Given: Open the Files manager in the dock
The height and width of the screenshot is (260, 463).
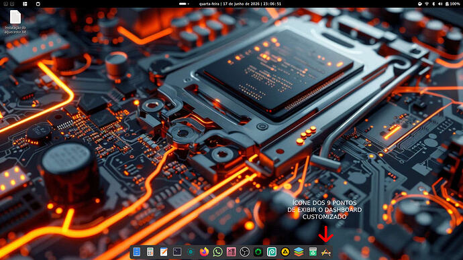Looking at the screenshot, I should (137, 252).
